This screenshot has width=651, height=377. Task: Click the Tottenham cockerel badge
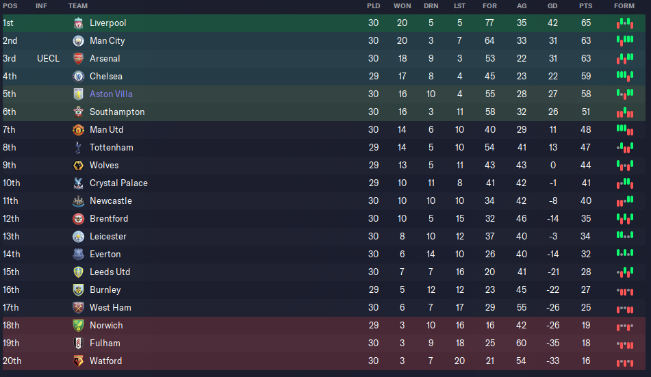[x=78, y=147]
